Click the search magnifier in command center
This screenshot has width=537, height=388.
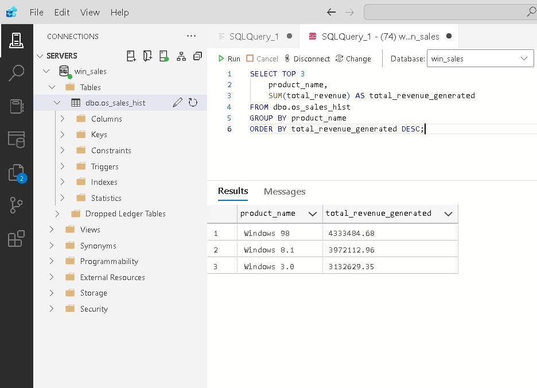(531, 12)
